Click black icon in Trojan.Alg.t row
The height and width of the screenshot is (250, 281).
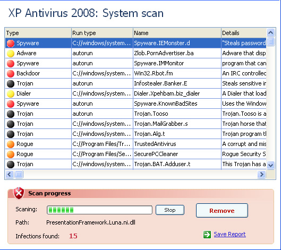click(x=11, y=134)
